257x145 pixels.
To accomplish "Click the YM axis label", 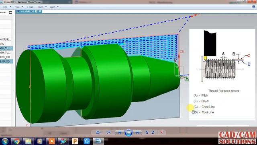I will 186,80.
